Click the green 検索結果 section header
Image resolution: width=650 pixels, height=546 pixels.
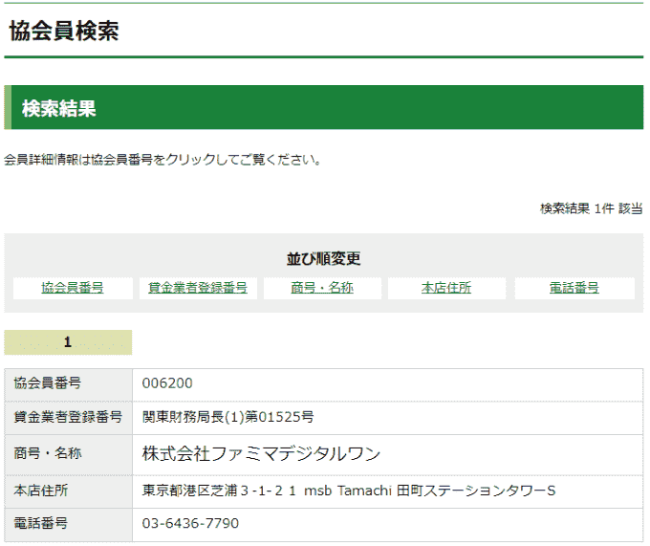[x=324, y=107]
